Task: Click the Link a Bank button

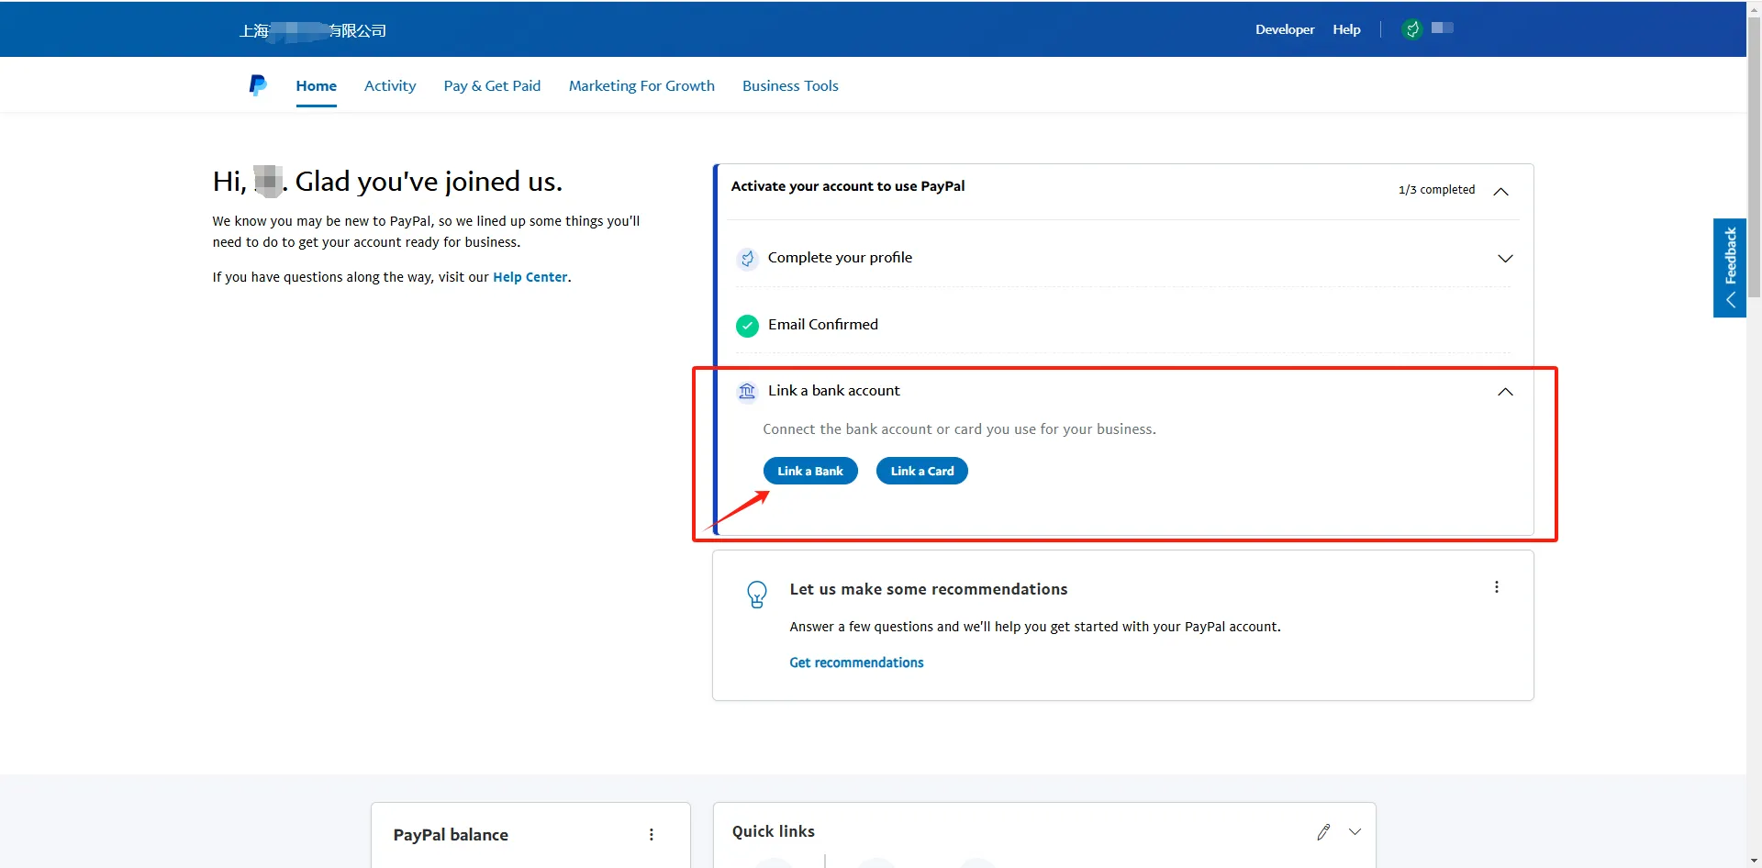Action: click(x=810, y=471)
